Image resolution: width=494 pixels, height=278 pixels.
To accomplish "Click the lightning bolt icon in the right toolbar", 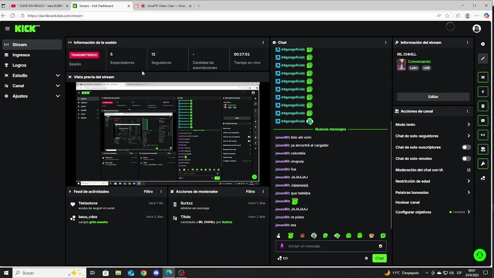I will 483,92.
